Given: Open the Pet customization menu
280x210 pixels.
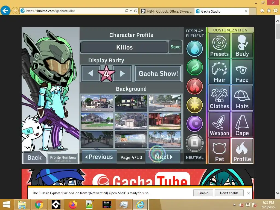Looking at the screenshot, I should click(x=219, y=151).
